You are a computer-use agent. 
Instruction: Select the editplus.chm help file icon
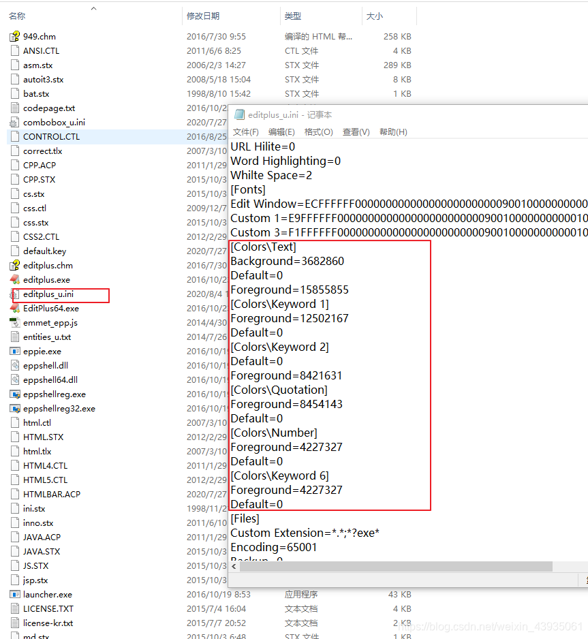tap(15, 265)
